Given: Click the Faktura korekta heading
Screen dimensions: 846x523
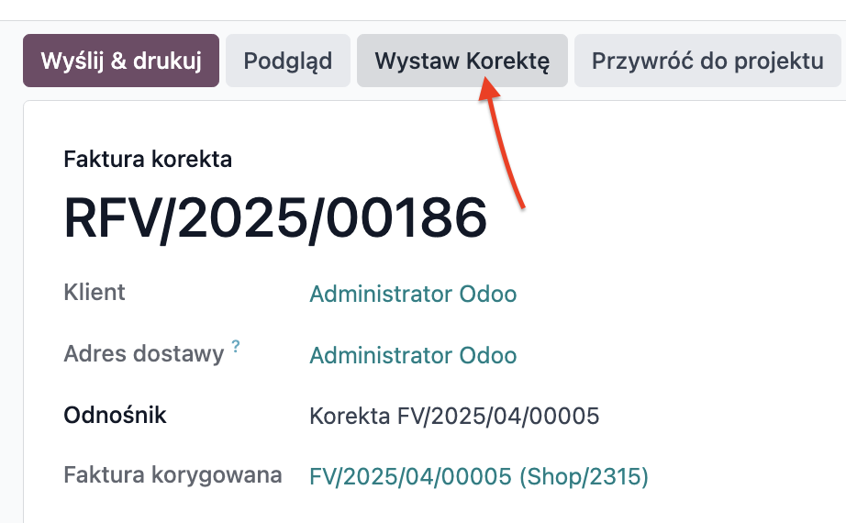Looking at the screenshot, I should tap(148, 160).
